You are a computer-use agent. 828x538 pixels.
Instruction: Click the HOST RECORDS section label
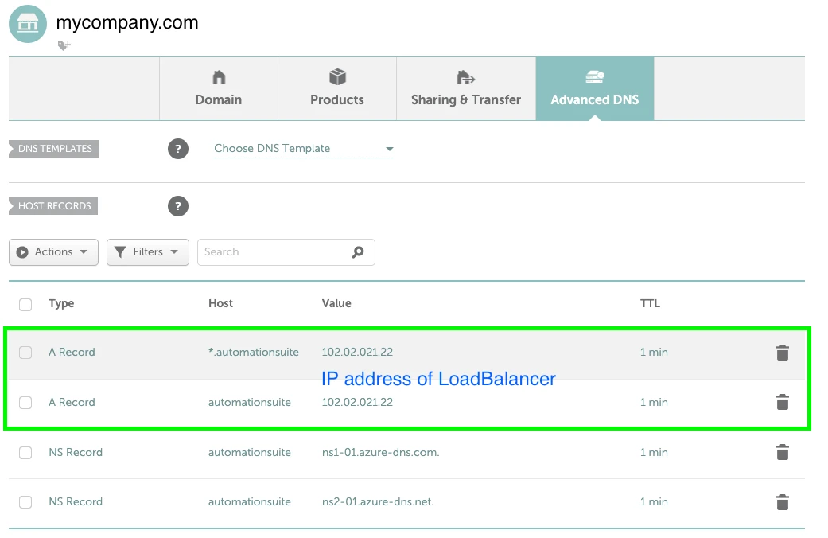[53, 206]
